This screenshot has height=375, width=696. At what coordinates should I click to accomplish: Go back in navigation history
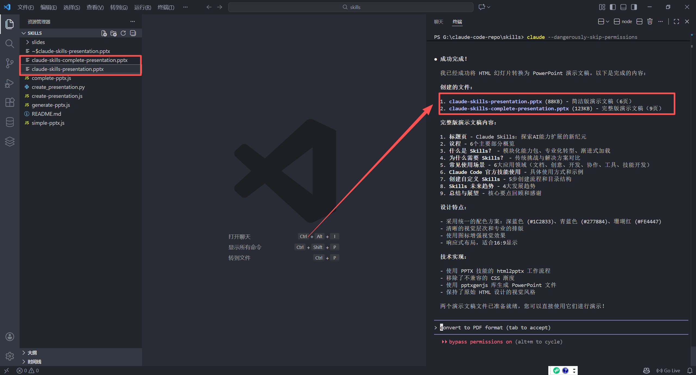point(209,7)
